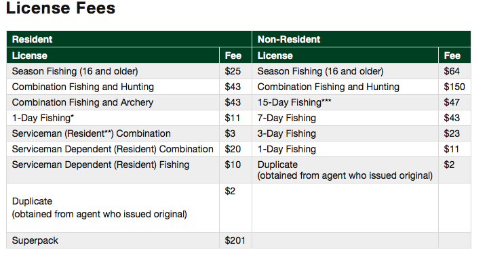Select non-resident 3-Day Fishing entry
Image resolution: width=489 pixels, height=260 pixels.
pyautogui.click(x=287, y=133)
